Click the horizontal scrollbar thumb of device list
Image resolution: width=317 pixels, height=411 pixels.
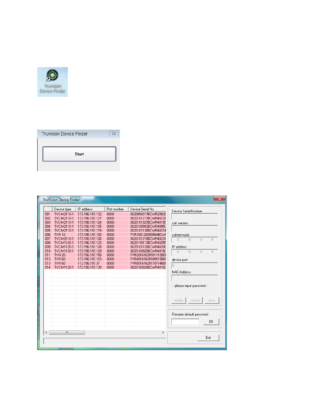coord(67,332)
